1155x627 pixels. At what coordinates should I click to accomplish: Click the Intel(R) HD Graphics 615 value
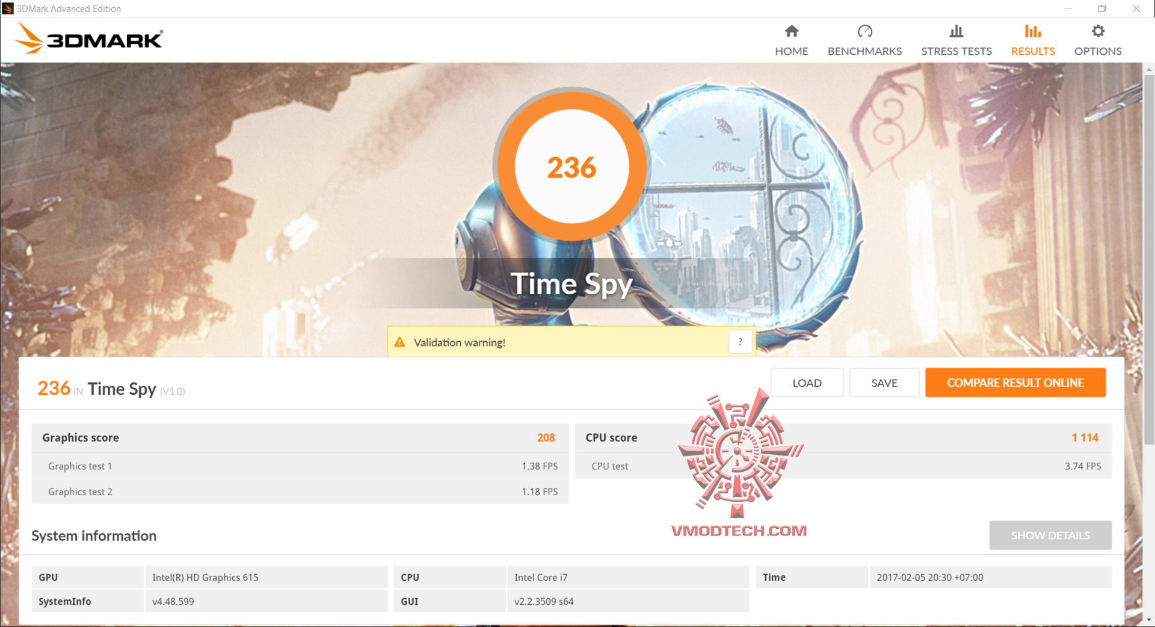click(205, 578)
